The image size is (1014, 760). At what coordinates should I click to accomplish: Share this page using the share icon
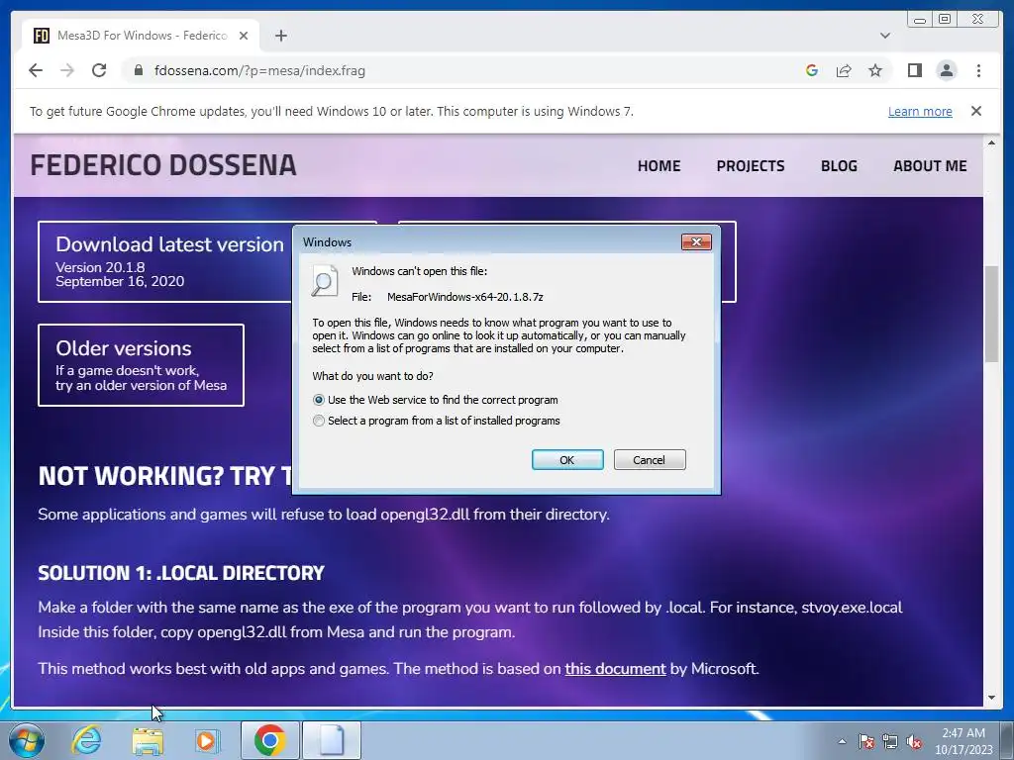tap(844, 70)
